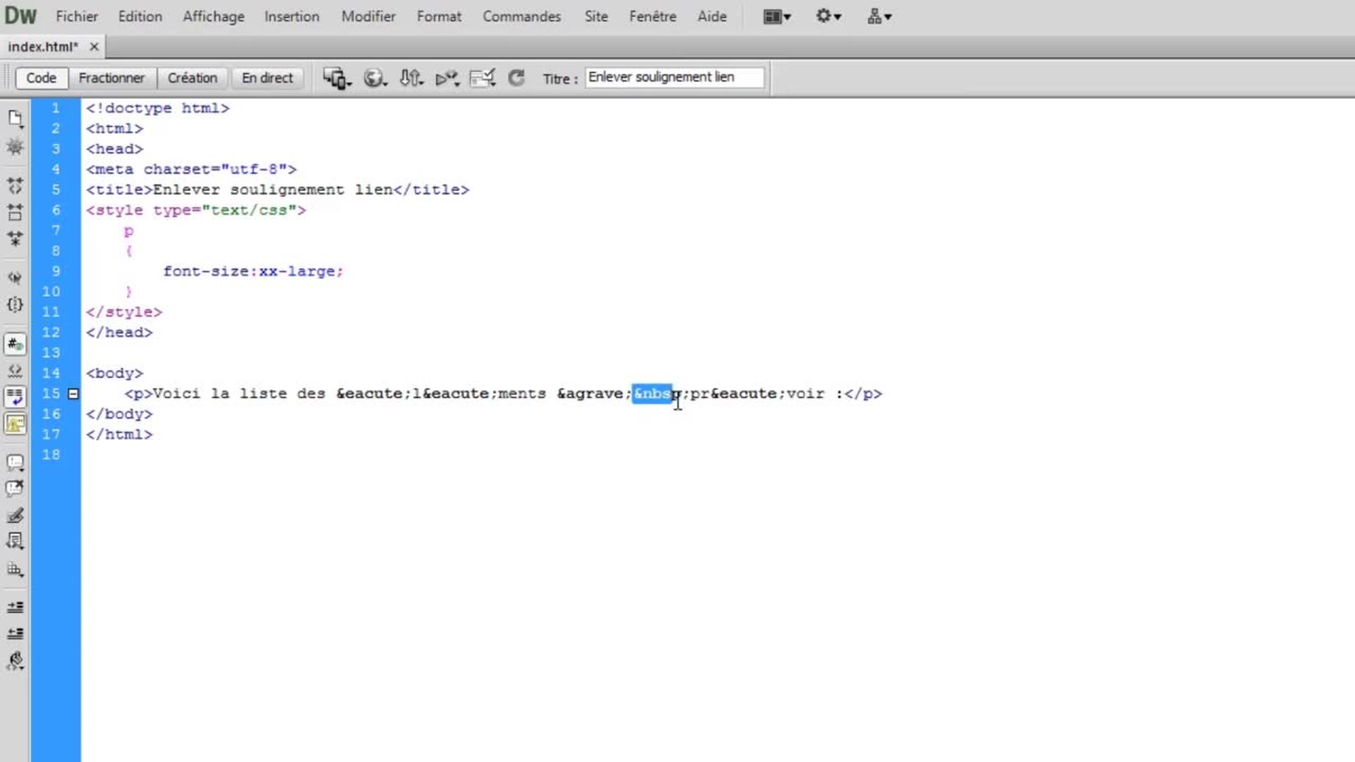Click the outdent code icon in sidebar
The height and width of the screenshot is (762, 1355).
pos(15,634)
